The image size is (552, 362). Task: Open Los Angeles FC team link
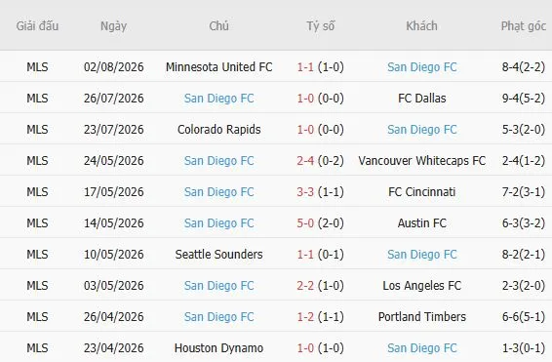421,286
